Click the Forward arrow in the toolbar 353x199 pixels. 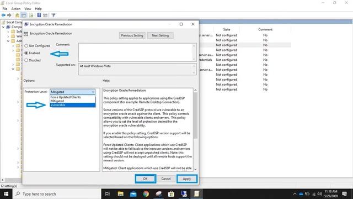point(9,15)
